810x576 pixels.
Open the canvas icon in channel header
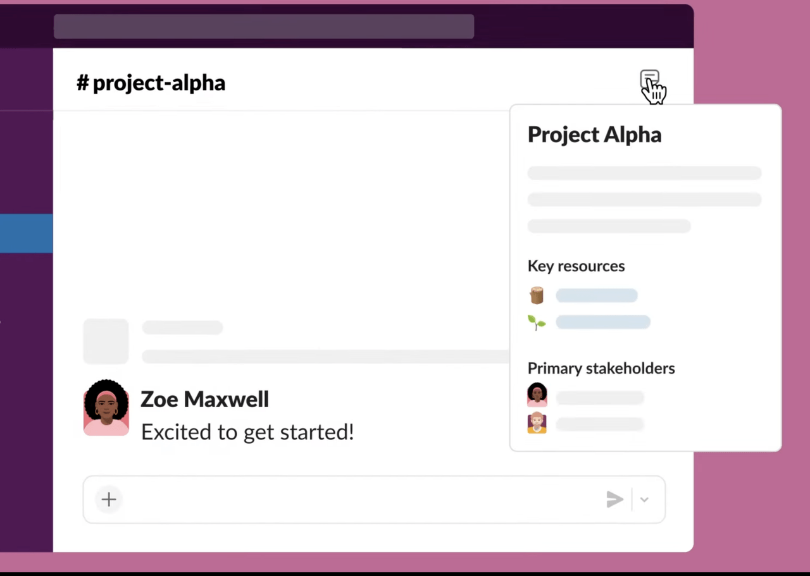point(649,80)
